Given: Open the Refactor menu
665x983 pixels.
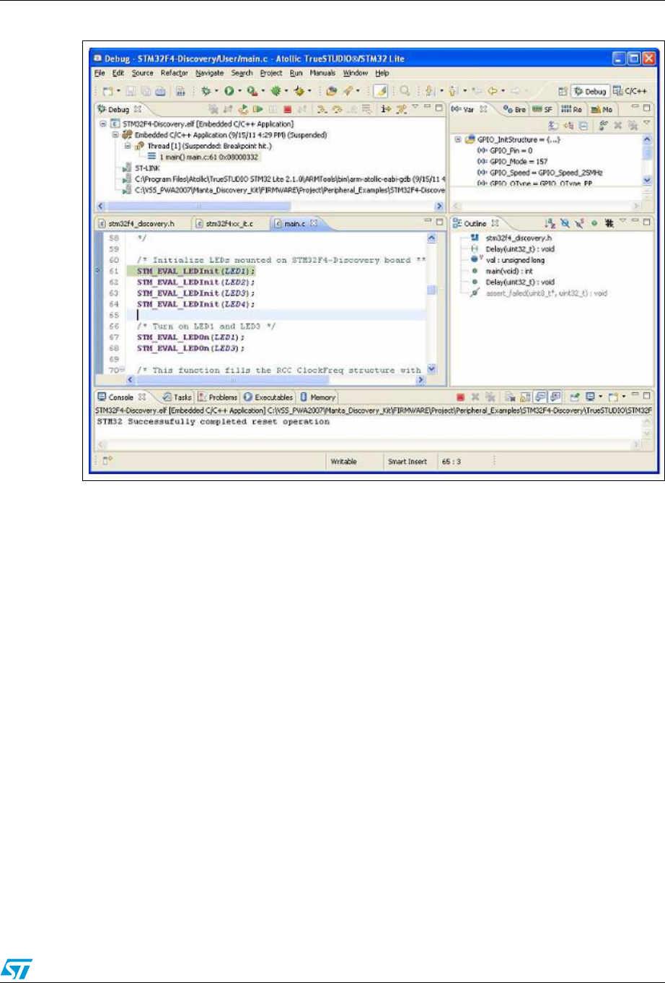Looking at the screenshot, I should pyautogui.click(x=174, y=73).
